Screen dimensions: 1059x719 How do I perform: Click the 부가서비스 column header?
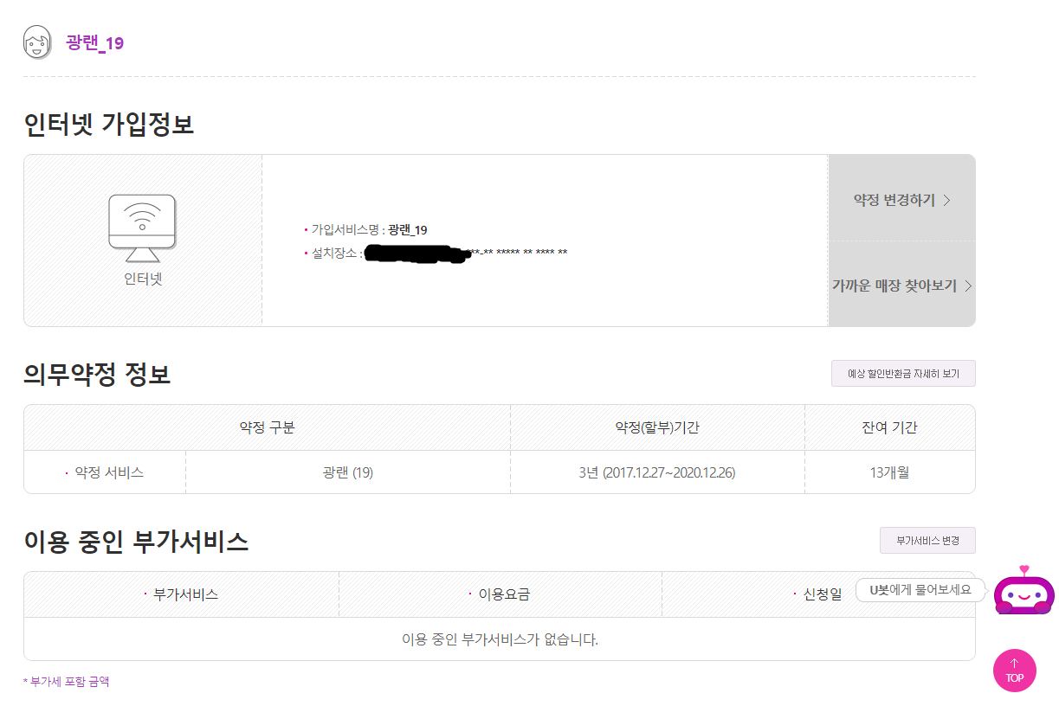[x=185, y=594]
